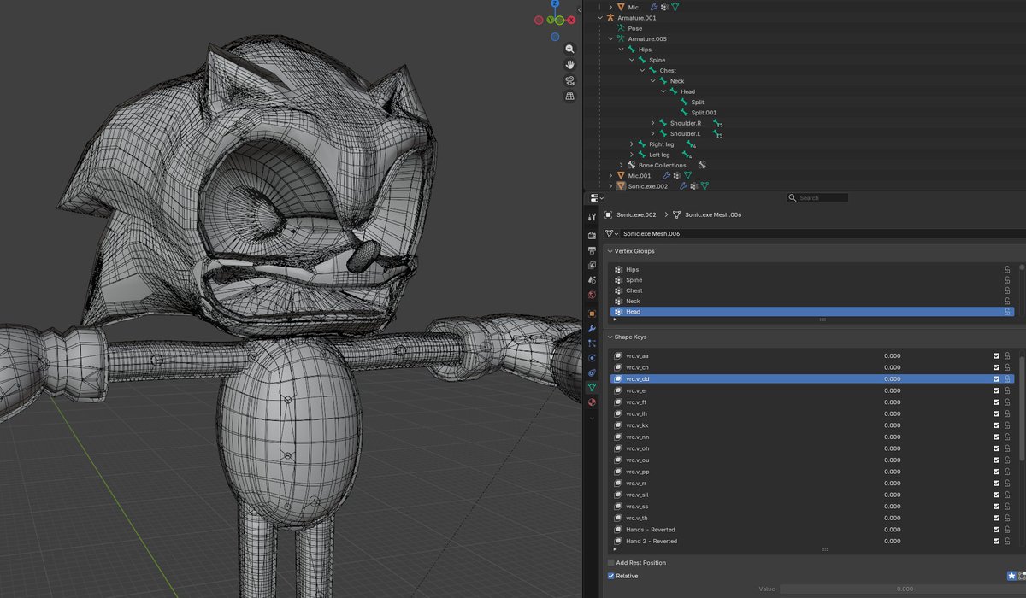The height and width of the screenshot is (598, 1026).
Task: Open the Object properties tab
Action: [592, 314]
